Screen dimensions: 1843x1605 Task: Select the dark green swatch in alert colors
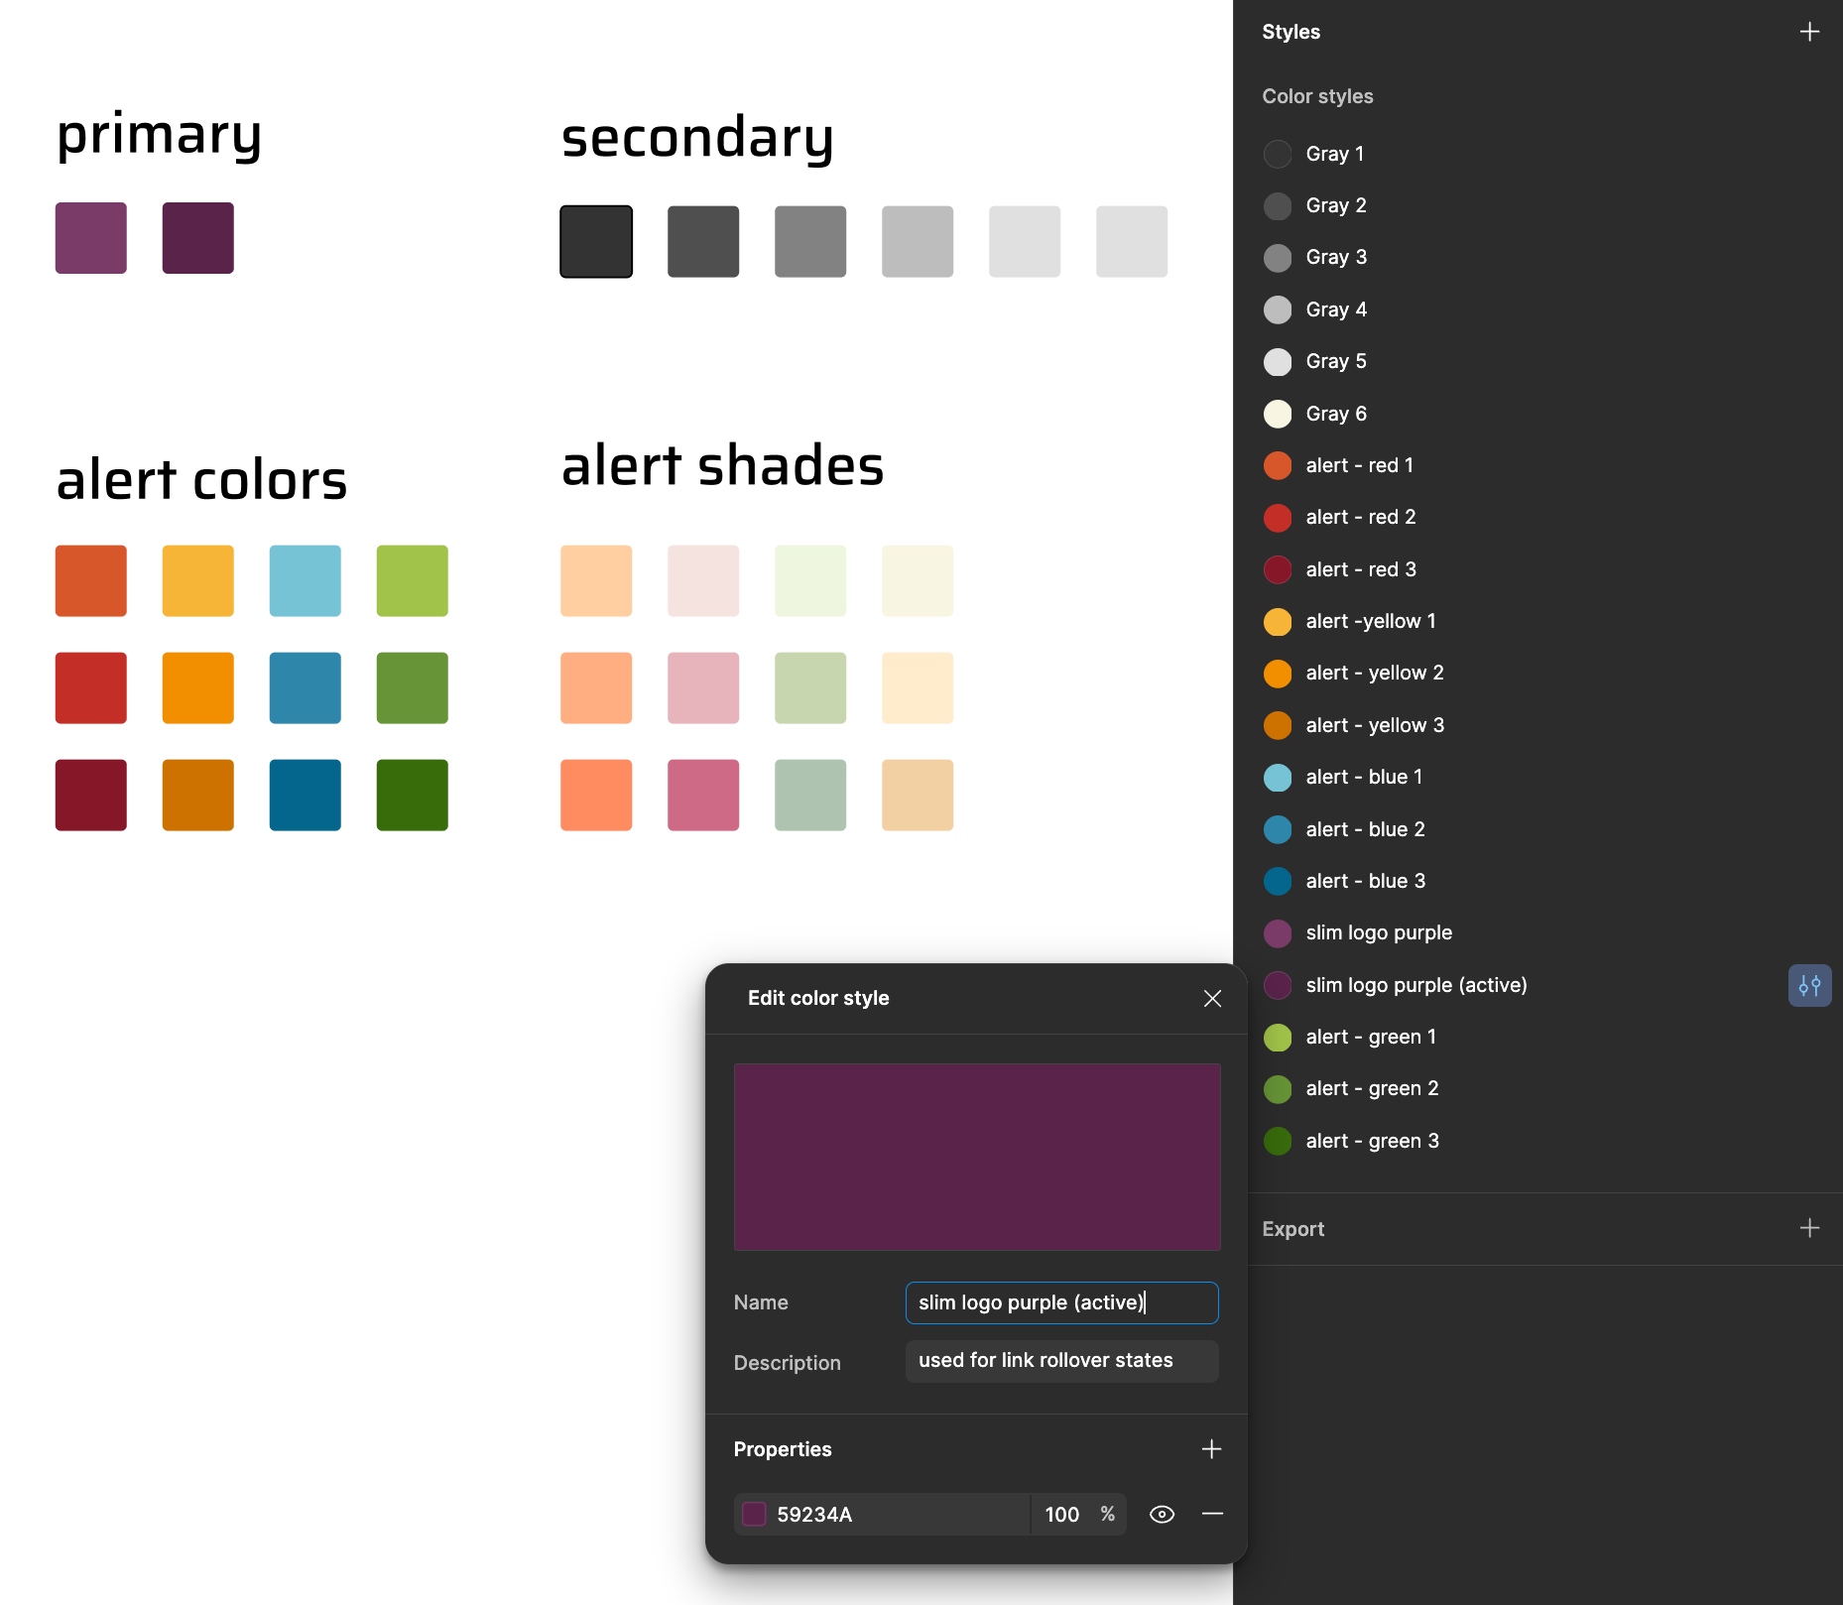413,795
